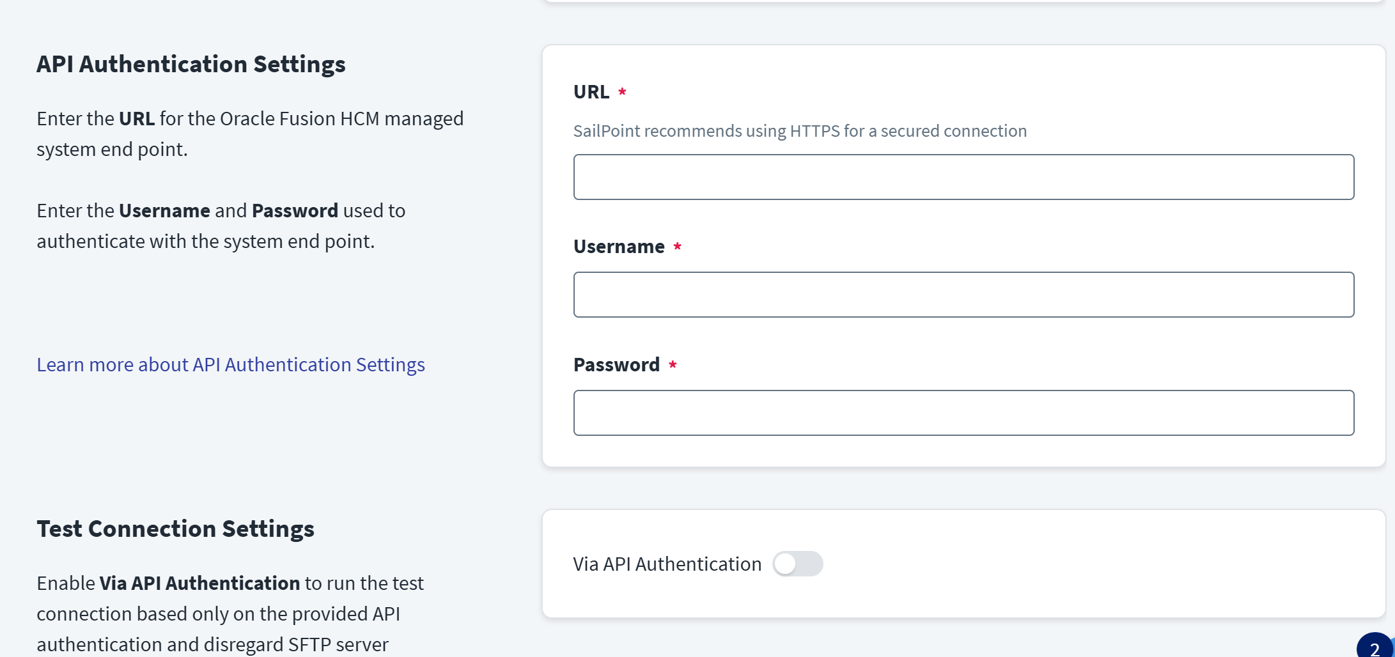1395x657 pixels.
Task: Click the Via API Authentication label text
Action: click(x=667, y=564)
